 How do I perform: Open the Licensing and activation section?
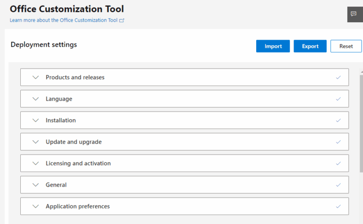(x=78, y=164)
